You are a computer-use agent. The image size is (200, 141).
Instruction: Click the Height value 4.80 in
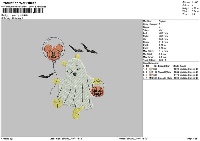pos(195,8)
